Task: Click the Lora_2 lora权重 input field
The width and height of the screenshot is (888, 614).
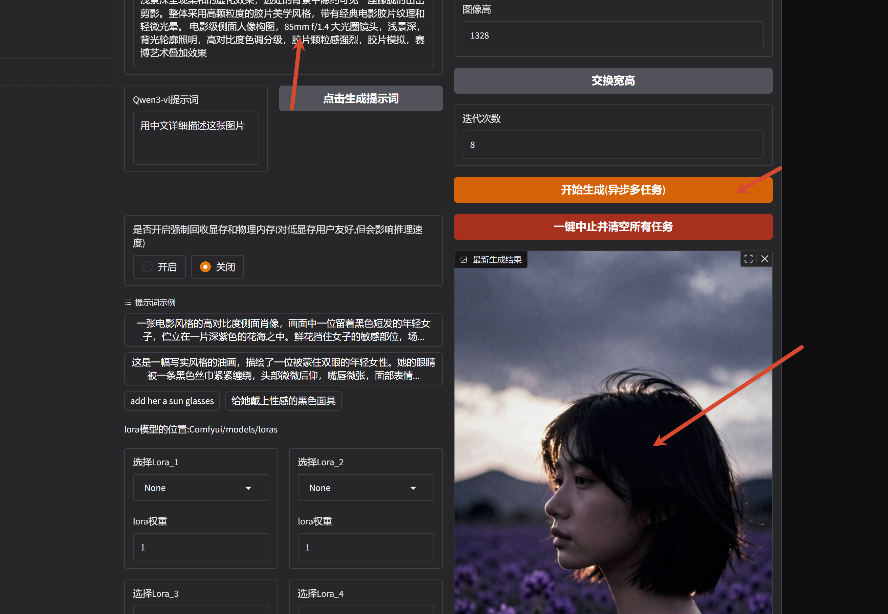Action: click(x=365, y=547)
